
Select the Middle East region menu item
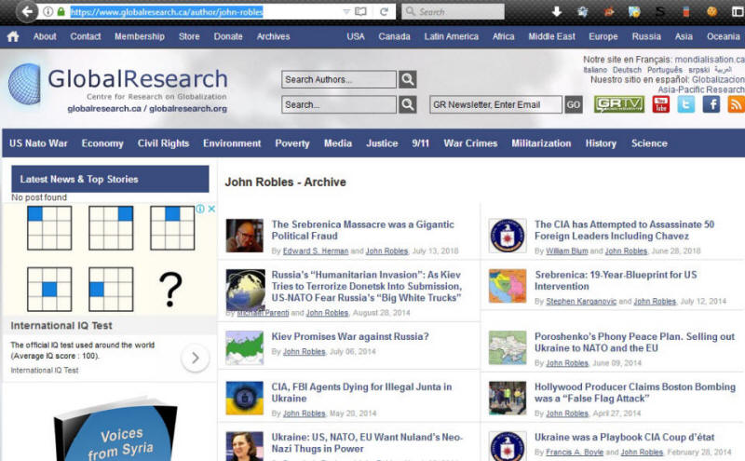[x=553, y=37]
